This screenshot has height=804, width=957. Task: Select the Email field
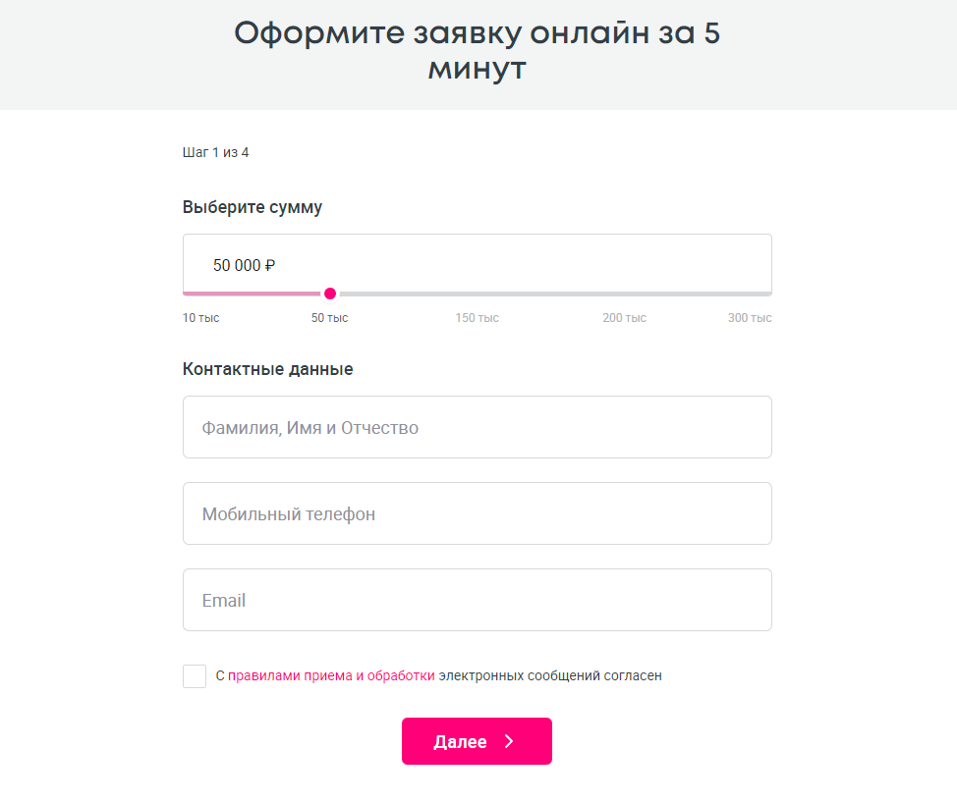click(477, 599)
